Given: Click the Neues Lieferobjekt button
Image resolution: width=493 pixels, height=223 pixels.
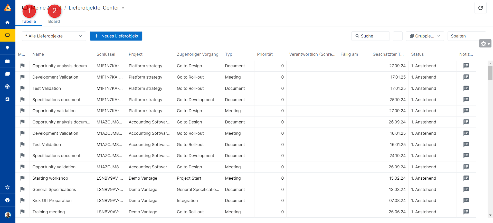Looking at the screenshot, I should click(116, 36).
